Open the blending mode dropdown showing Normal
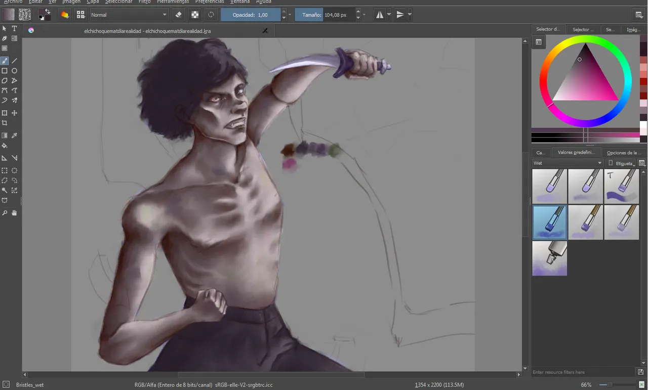This screenshot has height=390, width=648. pyautogui.click(x=129, y=15)
